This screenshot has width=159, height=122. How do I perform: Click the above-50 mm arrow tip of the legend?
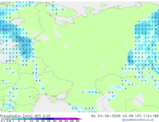(x=79, y=119)
